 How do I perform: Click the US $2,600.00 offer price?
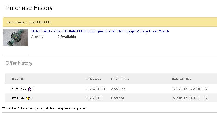tap(96, 89)
